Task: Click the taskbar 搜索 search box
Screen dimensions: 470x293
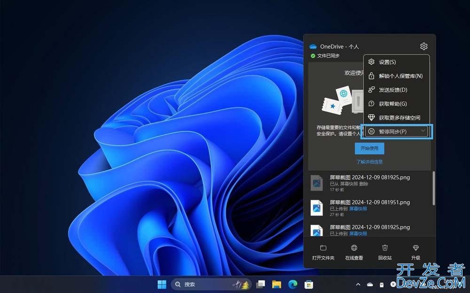Action: (211, 285)
